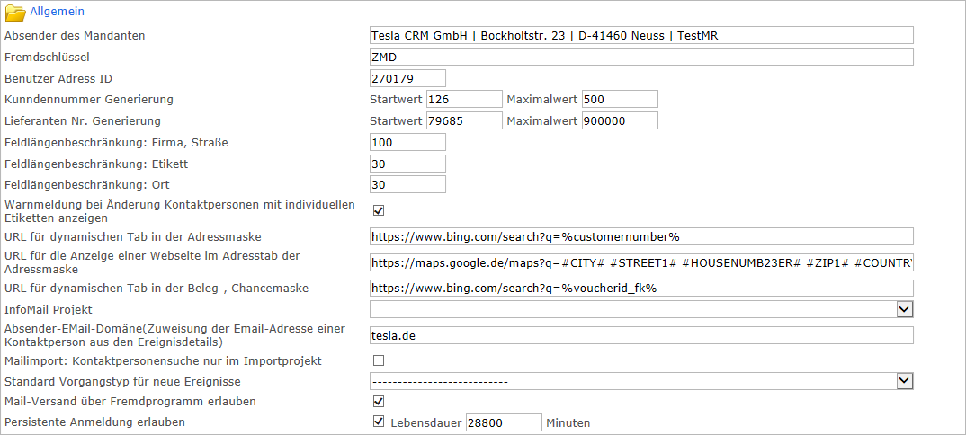Focus the Feldlängenbeschränkung Etikett field

point(407,164)
